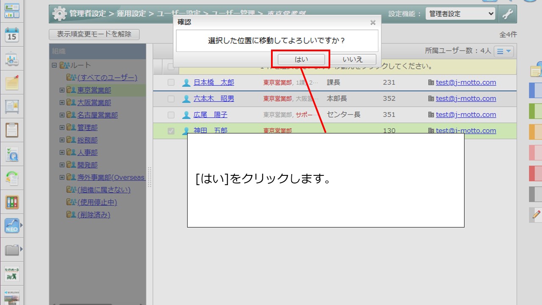Select 名古屋営業部 in the organization tree
Screen dimensions: 542x305
[x=97, y=115]
